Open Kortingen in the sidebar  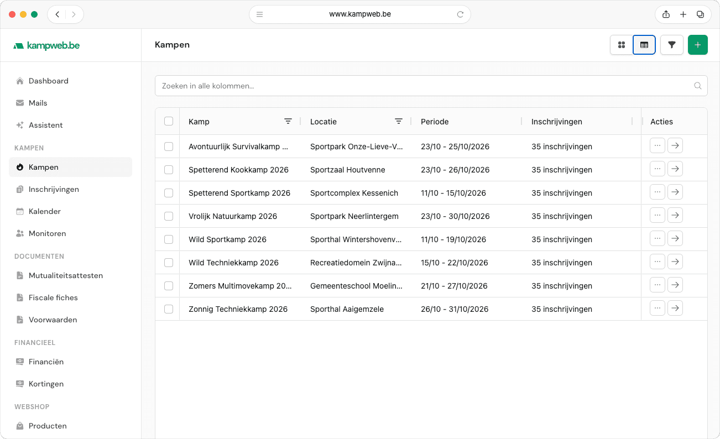[x=70, y=384]
